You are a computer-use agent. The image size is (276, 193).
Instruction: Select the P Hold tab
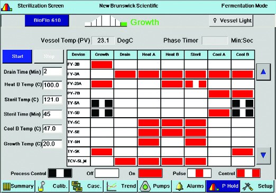click(x=223, y=186)
